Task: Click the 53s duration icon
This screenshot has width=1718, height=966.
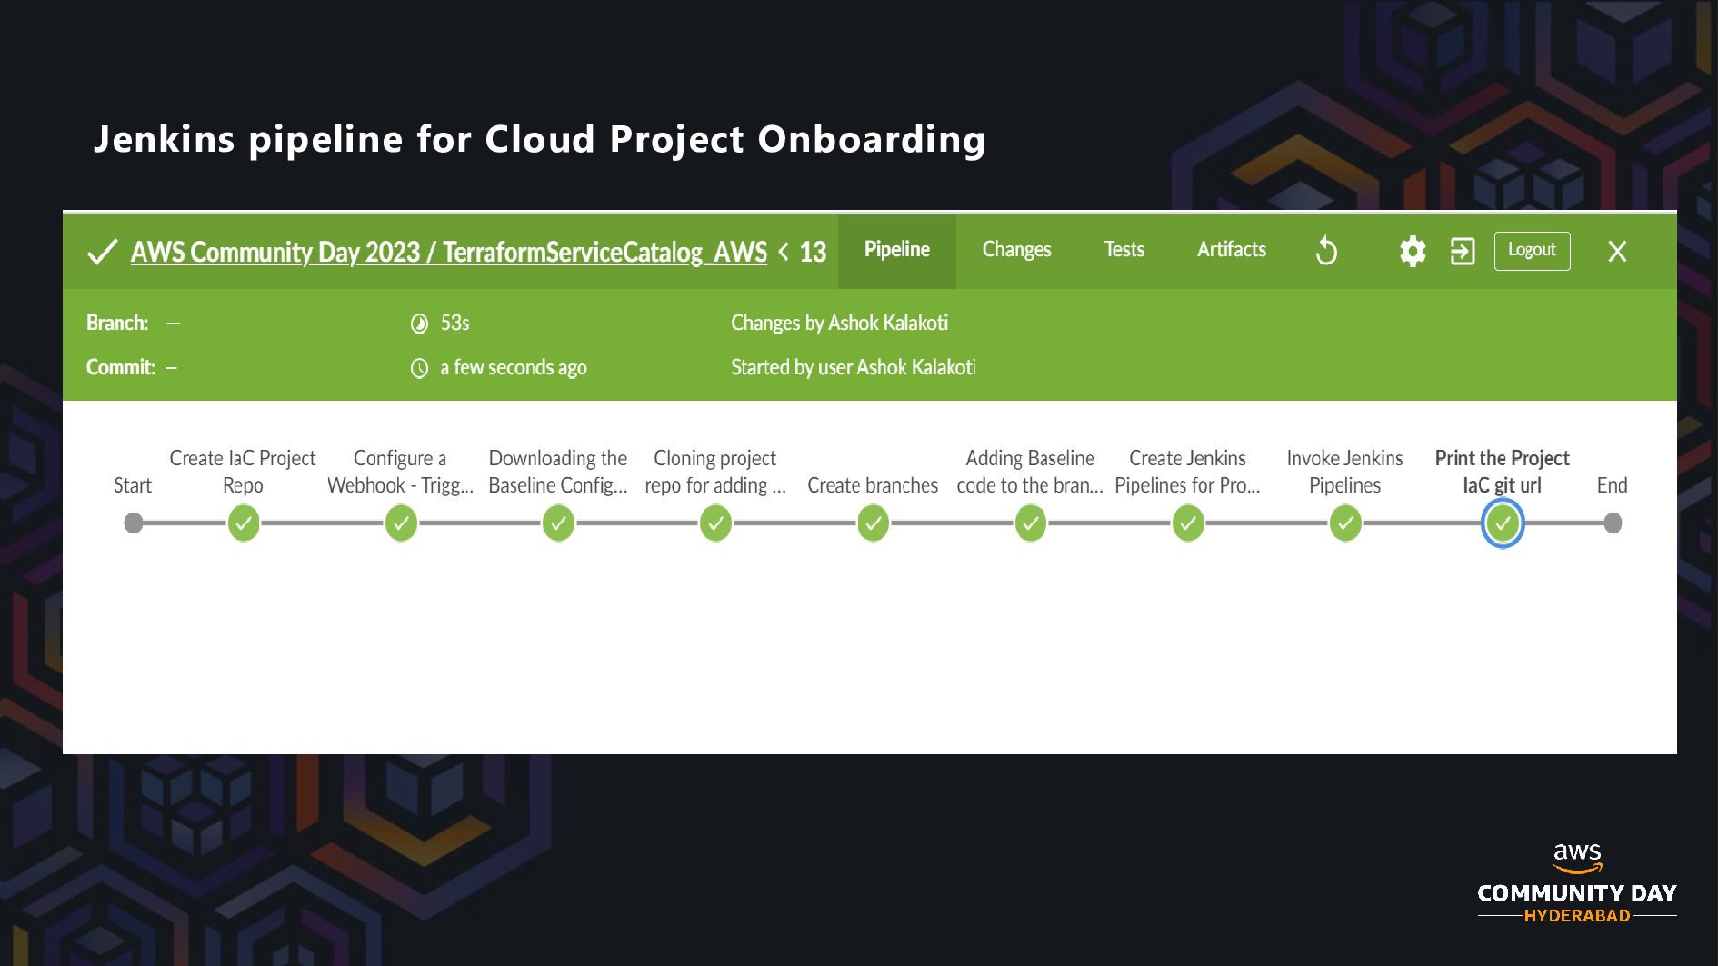Action: coord(419,324)
